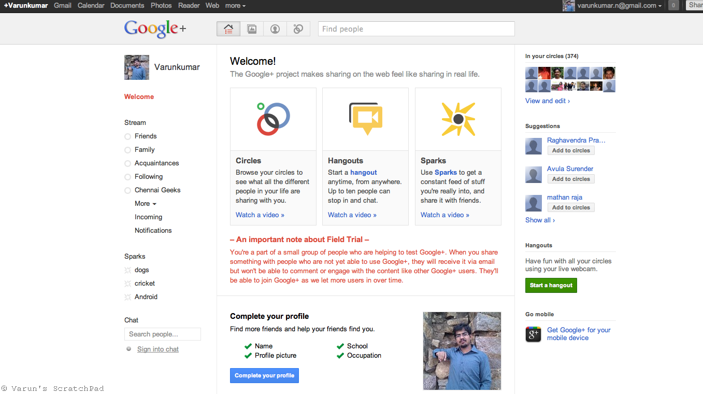Image resolution: width=703 pixels, height=394 pixels.
Task: Open the Profile icon in toolbar
Action: pos(275,29)
